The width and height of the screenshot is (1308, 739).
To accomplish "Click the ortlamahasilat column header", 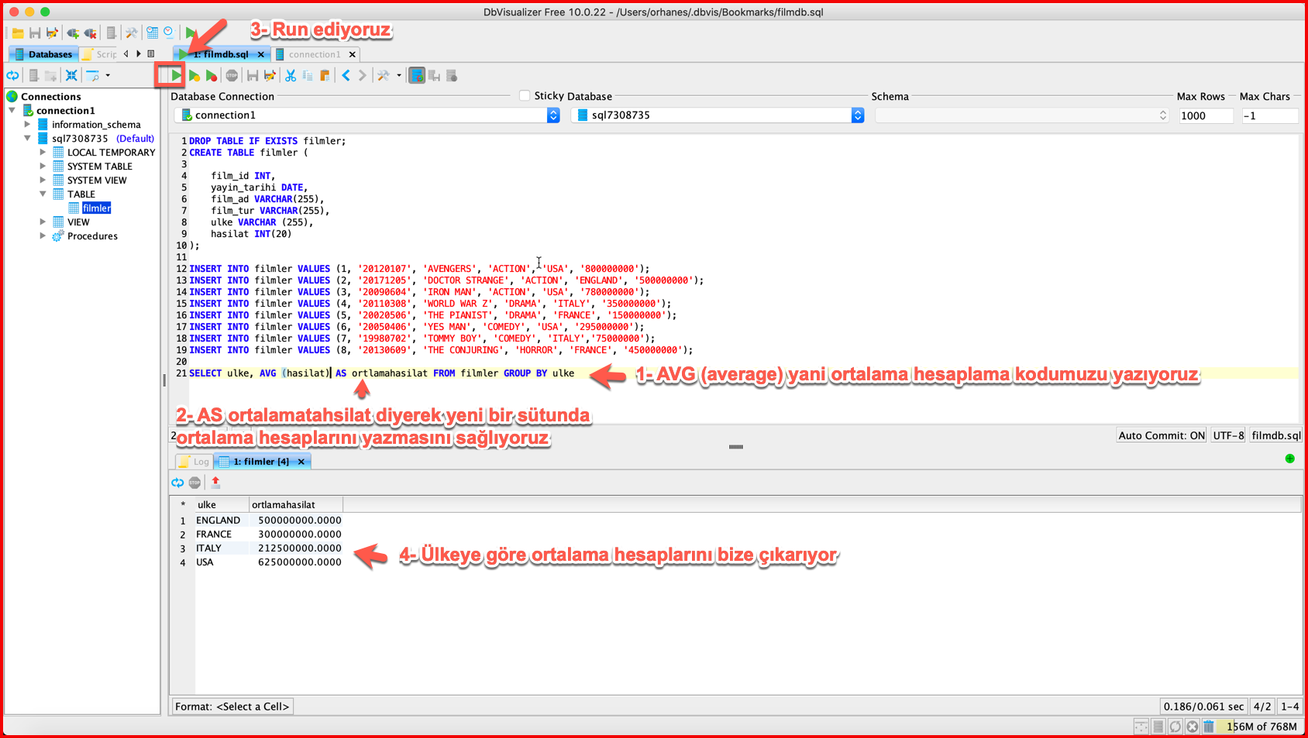I will pos(295,504).
